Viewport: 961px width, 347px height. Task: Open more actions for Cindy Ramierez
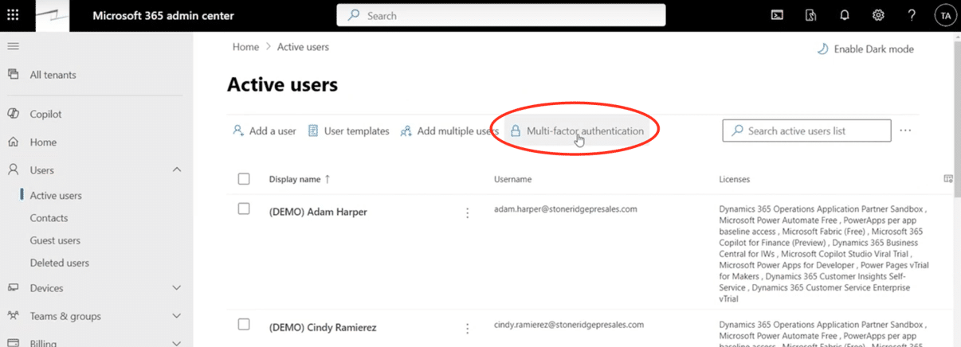467,328
